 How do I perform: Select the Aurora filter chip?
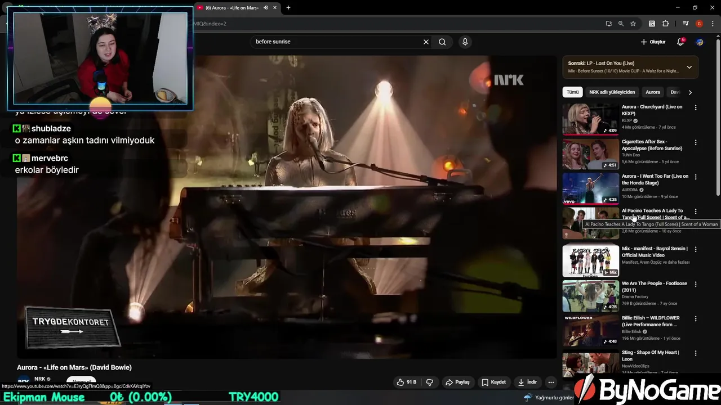(653, 92)
